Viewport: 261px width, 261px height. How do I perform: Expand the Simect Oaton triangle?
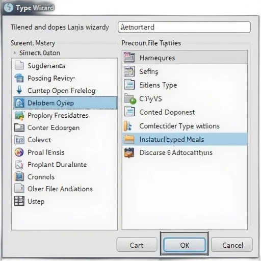click(15, 53)
